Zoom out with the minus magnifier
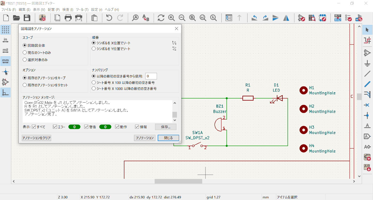 click(182, 18)
